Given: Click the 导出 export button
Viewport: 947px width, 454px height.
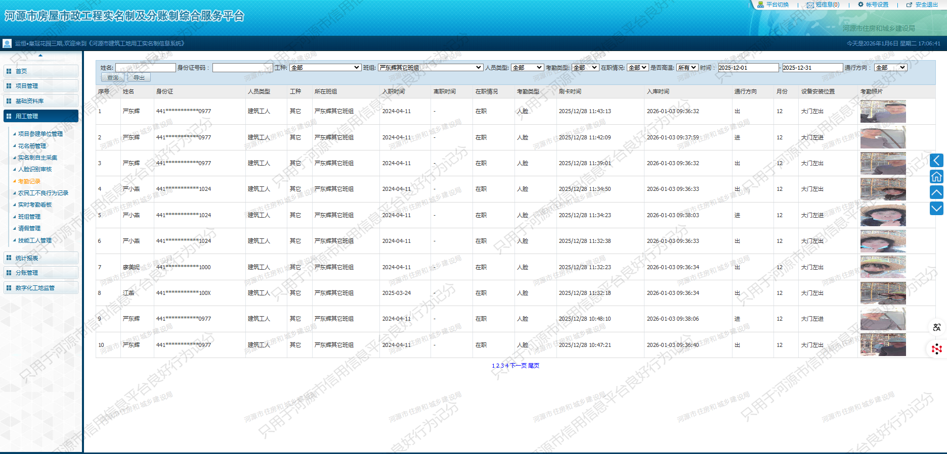Looking at the screenshot, I should (x=139, y=78).
